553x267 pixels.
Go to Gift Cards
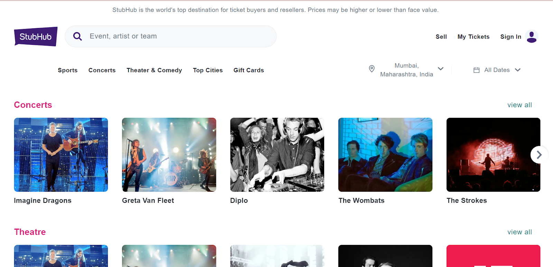click(x=249, y=70)
